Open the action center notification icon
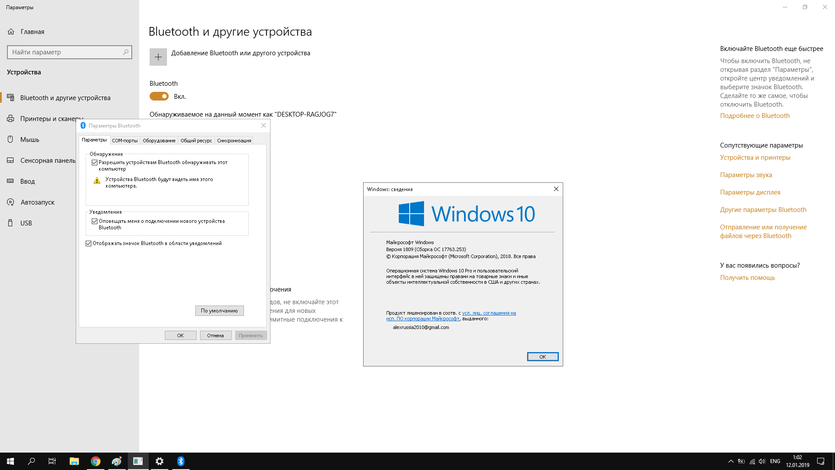 [821, 461]
